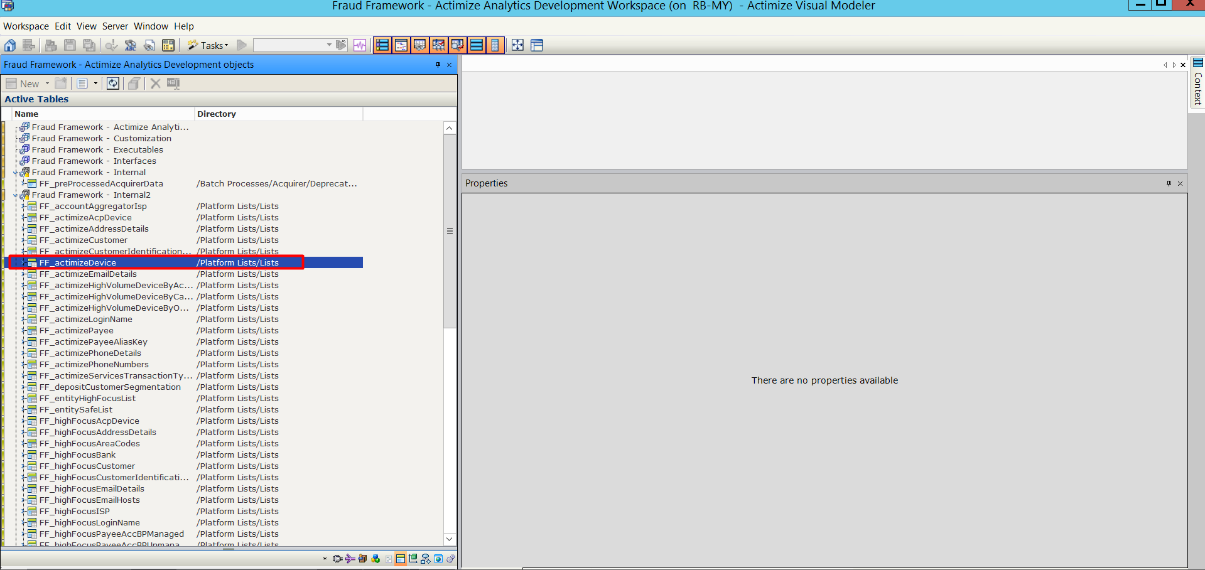Click the New button in the objects panel
Image resolution: width=1205 pixels, height=570 pixels.
click(x=23, y=83)
